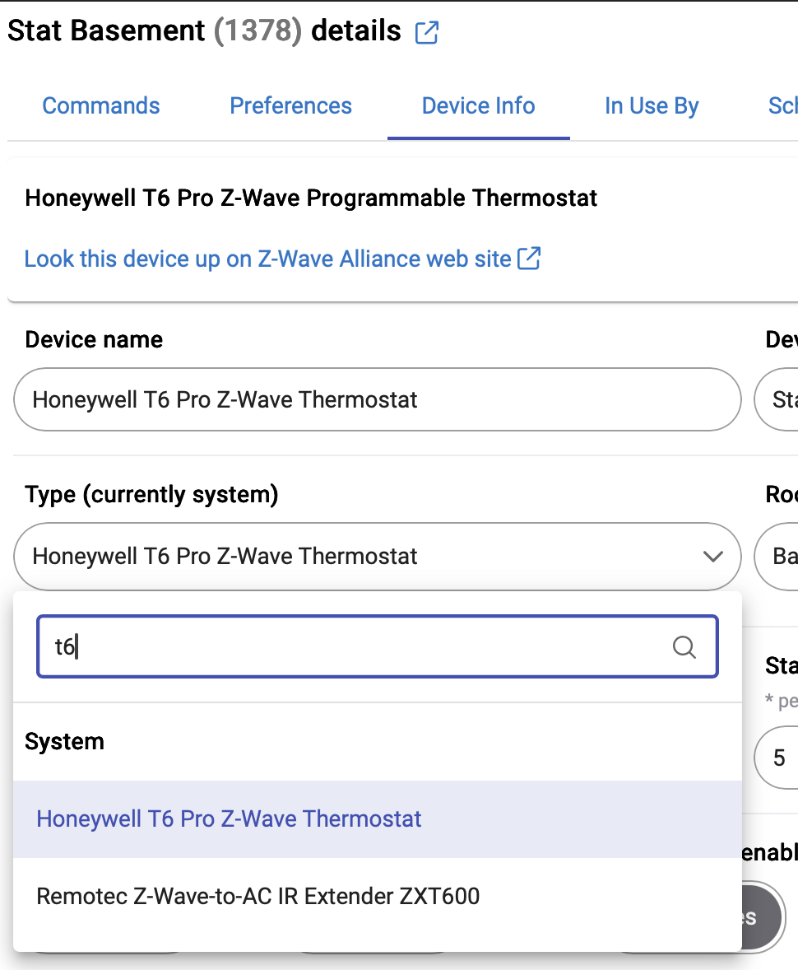Image resolution: width=798 pixels, height=970 pixels.
Task: Choose Honeywell T6 Pro Z-Wave Thermostat option
Action: [x=229, y=819]
